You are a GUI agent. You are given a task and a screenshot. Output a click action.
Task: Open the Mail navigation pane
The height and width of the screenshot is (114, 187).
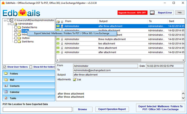(29, 80)
